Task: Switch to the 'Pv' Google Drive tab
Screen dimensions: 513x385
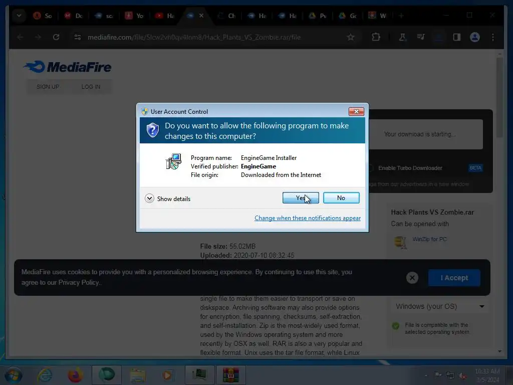Action: pyautogui.click(x=318, y=16)
